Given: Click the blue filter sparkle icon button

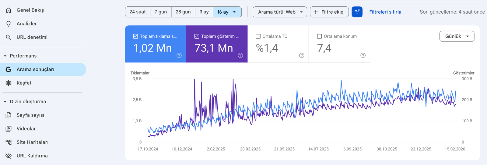Looking at the screenshot, I should 357,12.
